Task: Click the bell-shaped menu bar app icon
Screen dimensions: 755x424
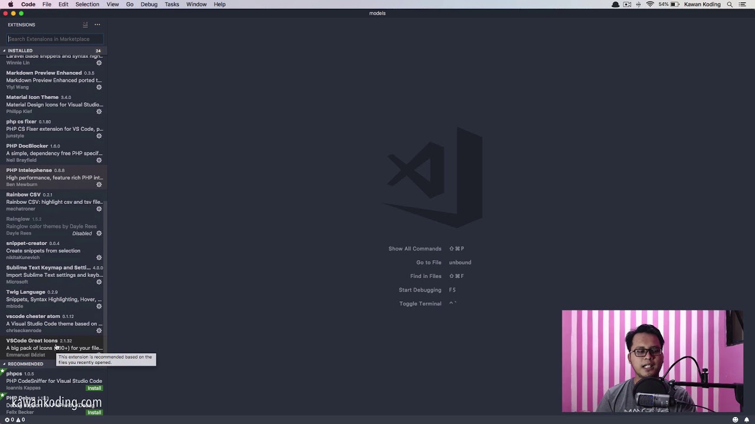Action: coord(615,4)
